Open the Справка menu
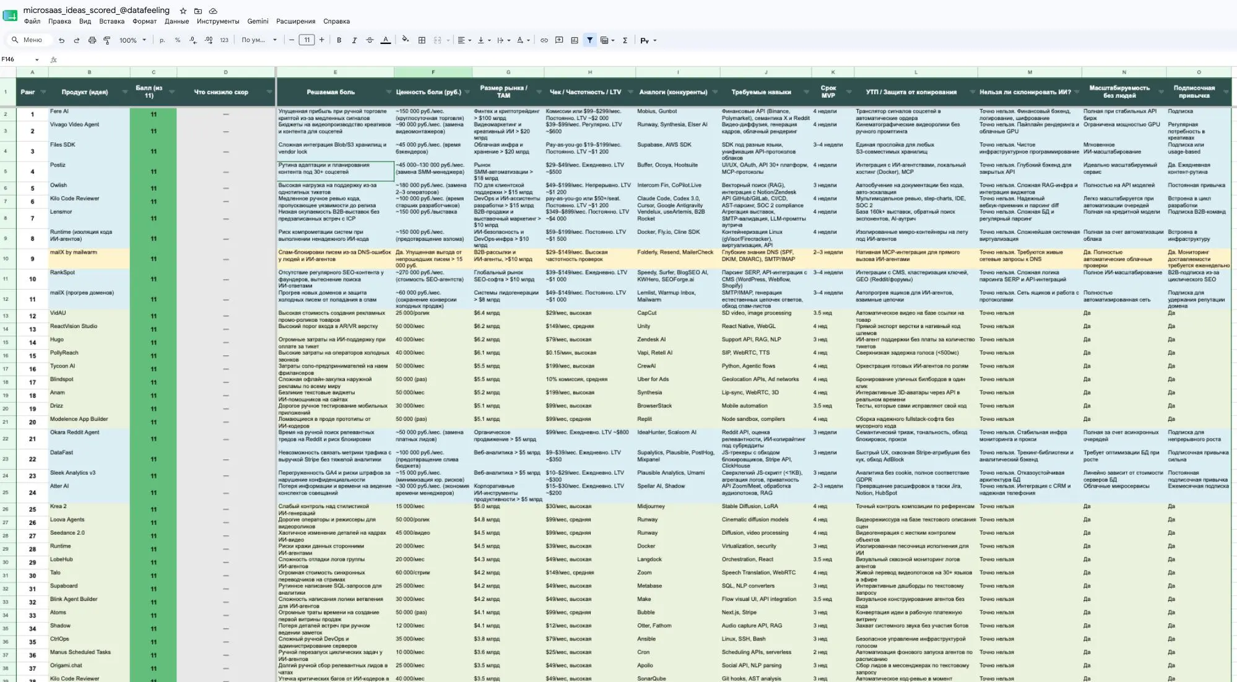Image resolution: width=1237 pixels, height=682 pixels. point(336,21)
